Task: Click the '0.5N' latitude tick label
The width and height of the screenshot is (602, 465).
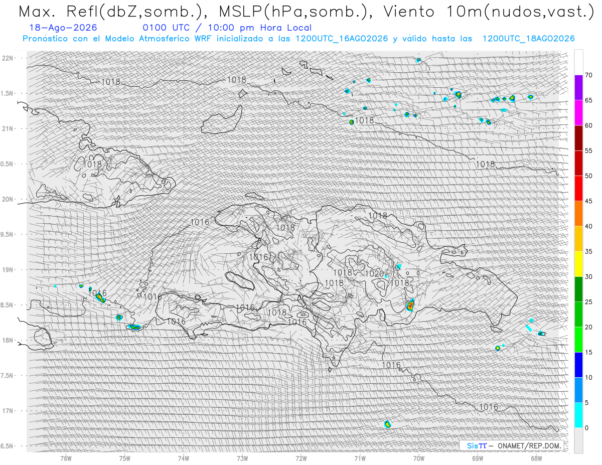Action: tap(8, 164)
